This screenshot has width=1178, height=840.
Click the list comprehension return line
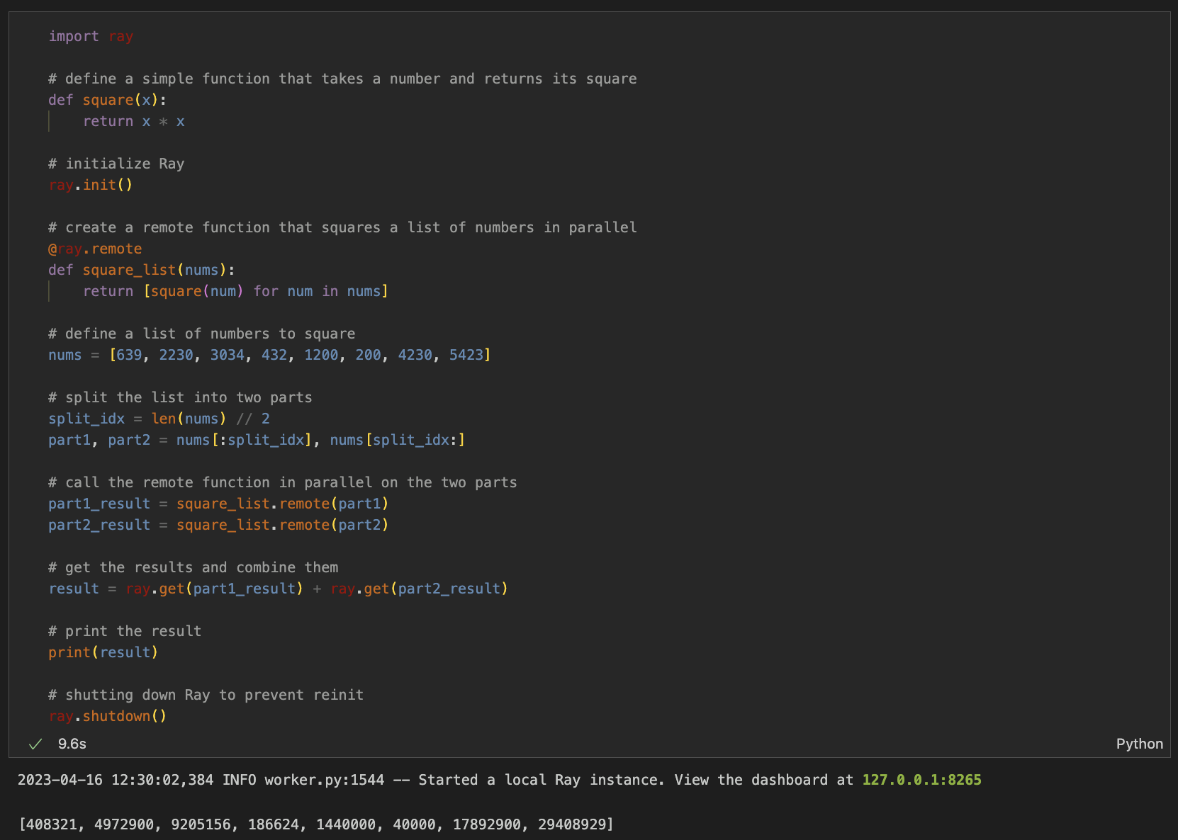235,291
